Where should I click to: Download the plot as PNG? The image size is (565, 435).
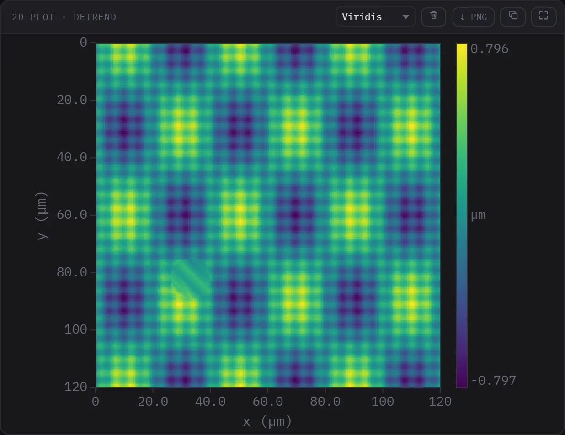[x=473, y=17]
